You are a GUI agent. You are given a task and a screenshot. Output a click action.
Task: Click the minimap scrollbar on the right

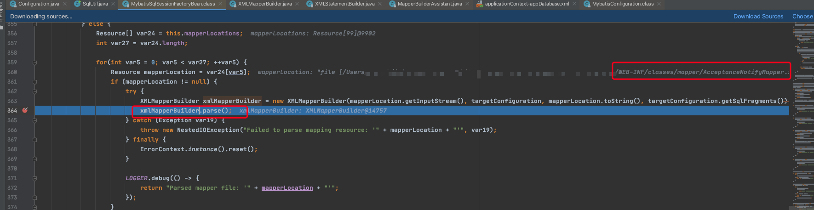[803, 115]
